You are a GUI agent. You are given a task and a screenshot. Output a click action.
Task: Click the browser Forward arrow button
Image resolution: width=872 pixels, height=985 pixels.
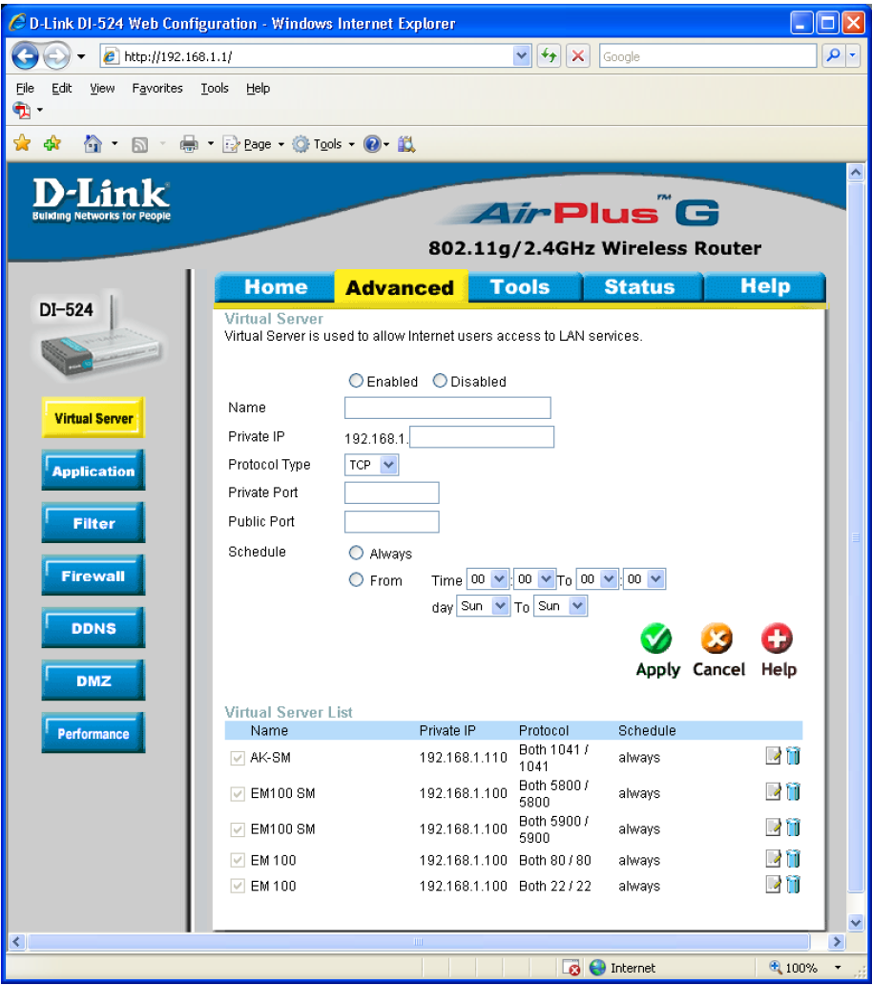pos(56,56)
